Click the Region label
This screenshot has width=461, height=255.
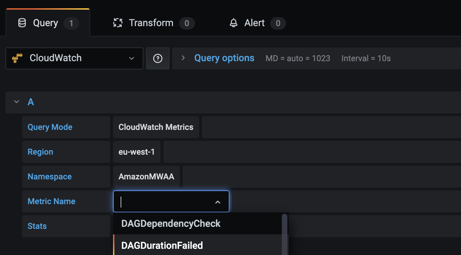click(x=40, y=152)
